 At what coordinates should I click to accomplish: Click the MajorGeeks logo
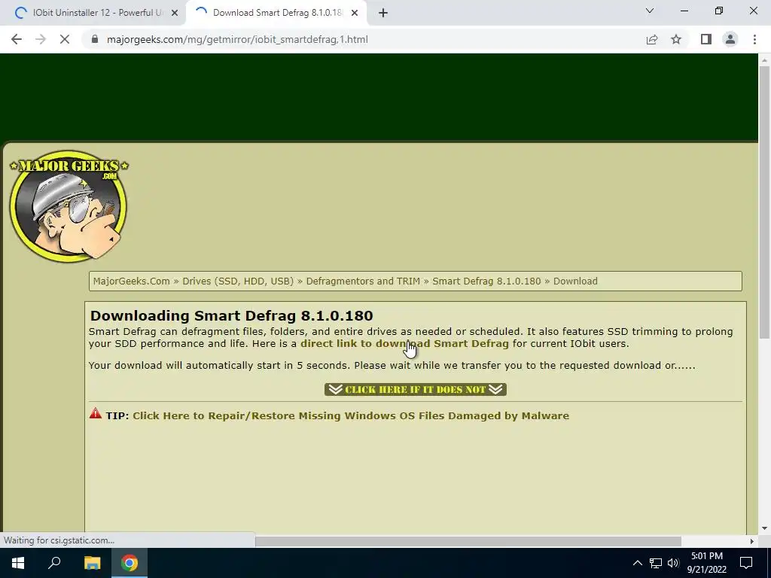[69, 205]
